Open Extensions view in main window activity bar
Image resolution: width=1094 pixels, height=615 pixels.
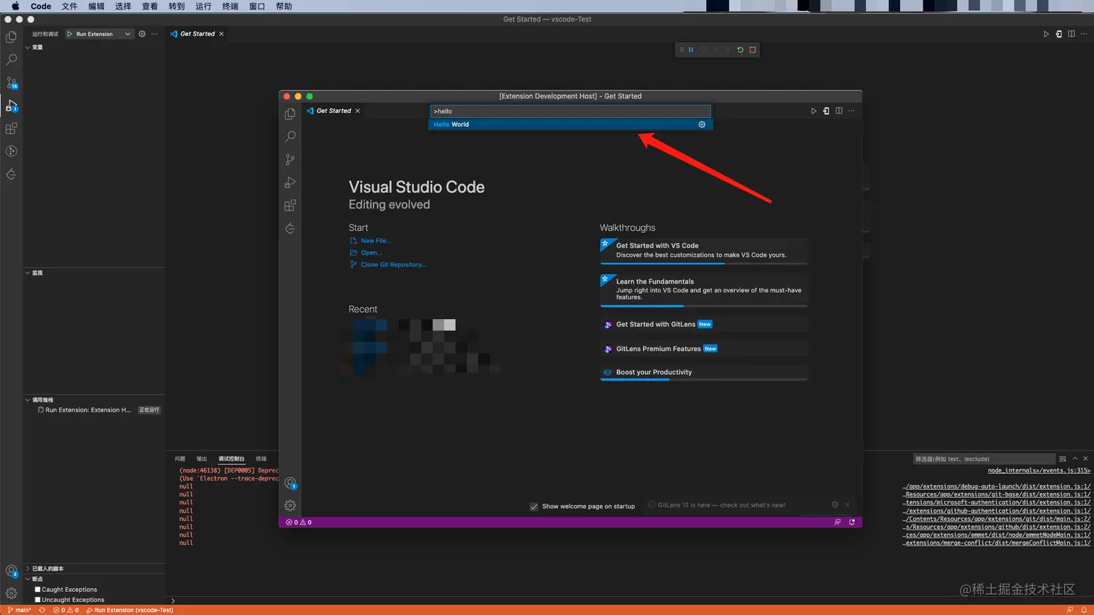12,129
